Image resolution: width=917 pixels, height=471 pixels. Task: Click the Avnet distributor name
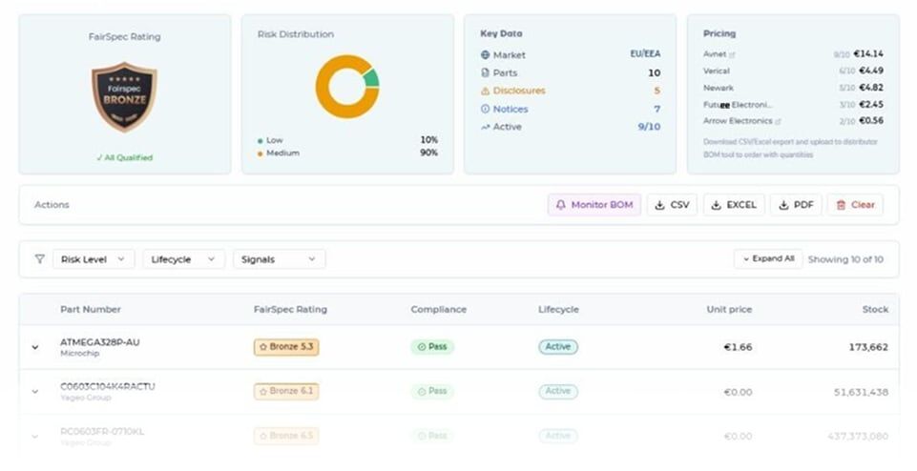pos(714,54)
